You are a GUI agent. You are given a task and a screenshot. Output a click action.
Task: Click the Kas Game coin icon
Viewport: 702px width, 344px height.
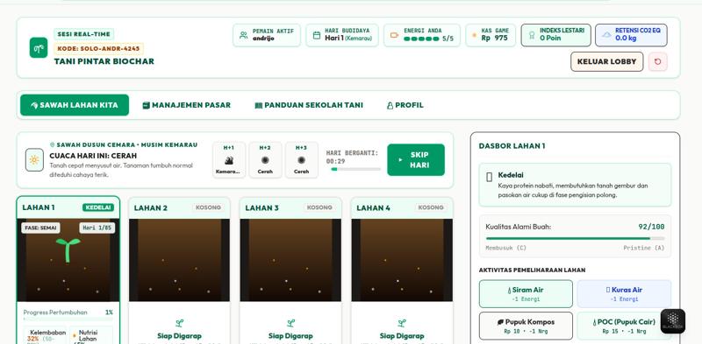[474, 35]
